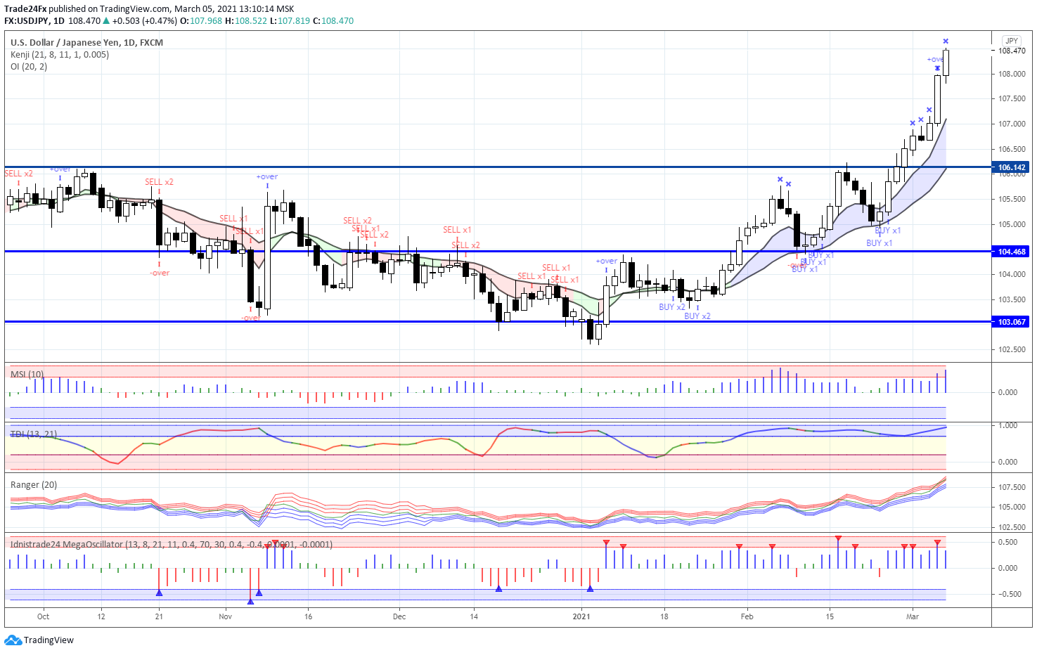The image size is (1037, 653).
Task: Click the BUY x2 signal label below the 18 January candles
Action: (x=672, y=307)
